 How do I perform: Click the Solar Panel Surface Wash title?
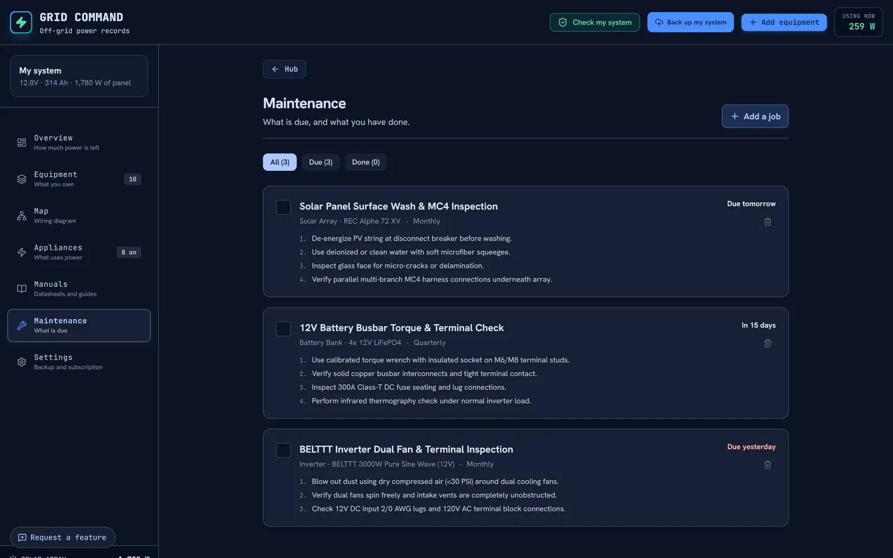pos(399,206)
